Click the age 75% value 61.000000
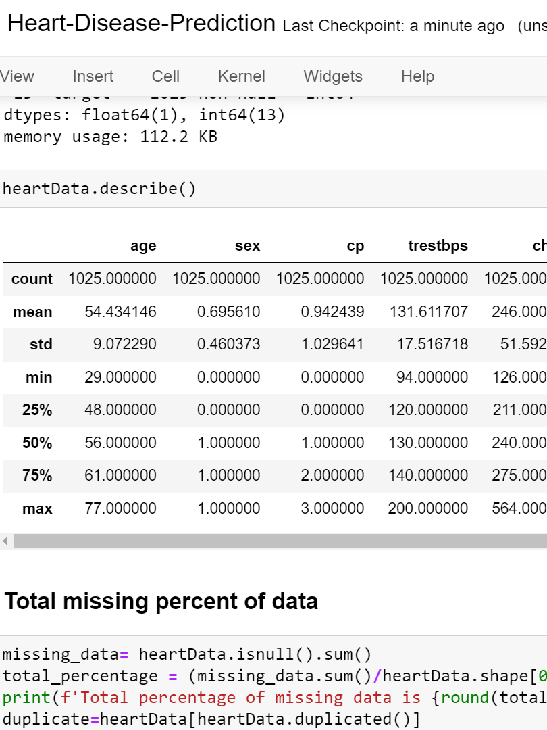Screen dimensions: 547x730 (120, 475)
